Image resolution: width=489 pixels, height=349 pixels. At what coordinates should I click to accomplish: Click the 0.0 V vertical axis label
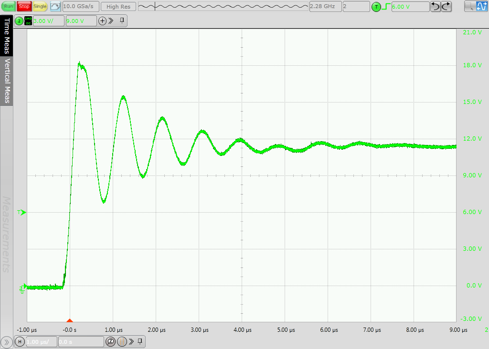coord(474,286)
